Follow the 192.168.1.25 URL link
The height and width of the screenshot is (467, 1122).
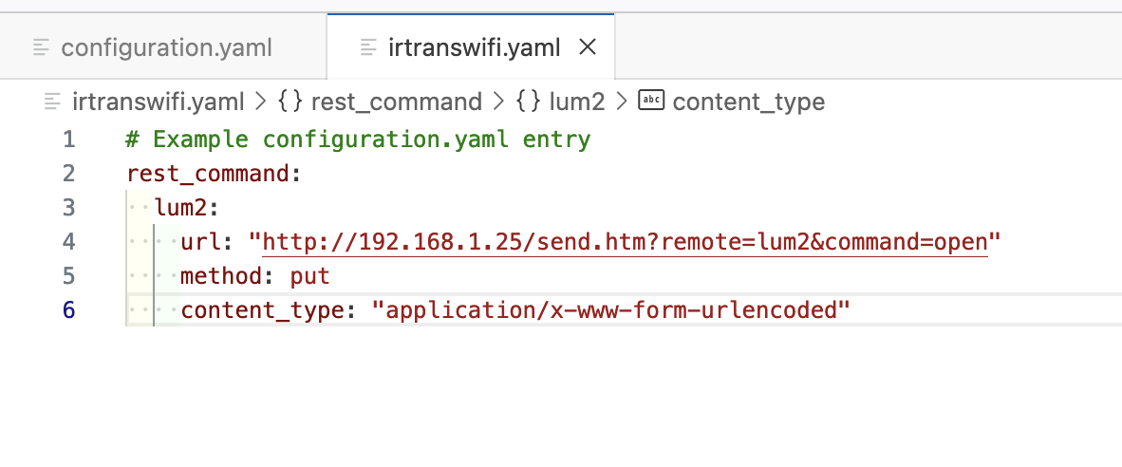point(625,242)
